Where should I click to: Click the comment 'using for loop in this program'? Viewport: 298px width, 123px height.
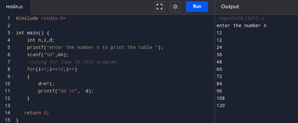point(72,62)
